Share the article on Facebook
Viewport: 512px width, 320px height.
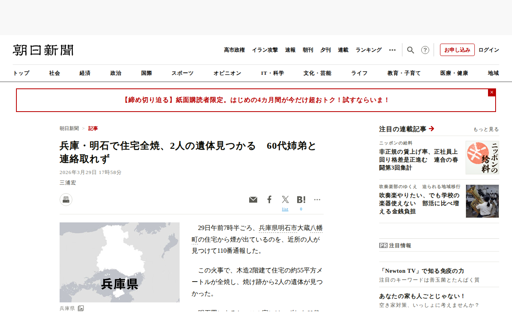click(269, 199)
